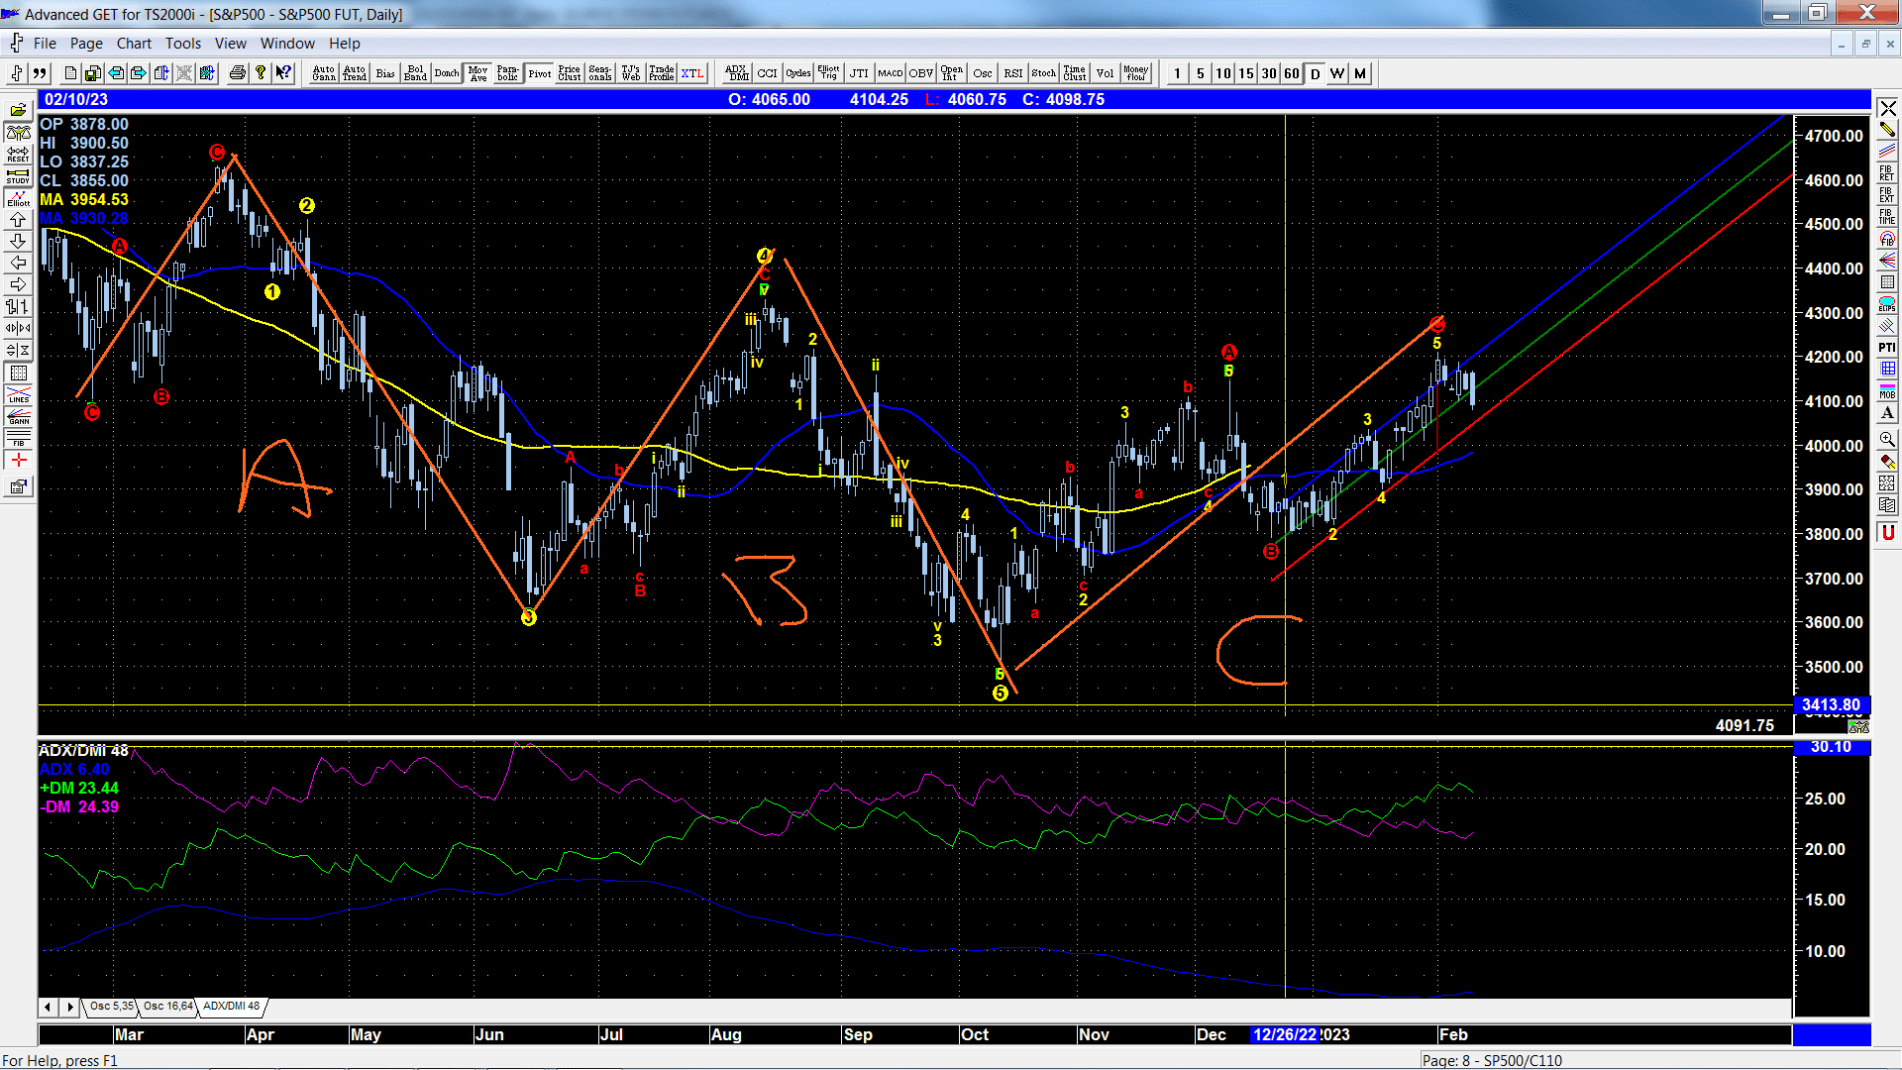Choose FIB EXT extension tool
This screenshot has height=1070, width=1902.
coord(1887,194)
